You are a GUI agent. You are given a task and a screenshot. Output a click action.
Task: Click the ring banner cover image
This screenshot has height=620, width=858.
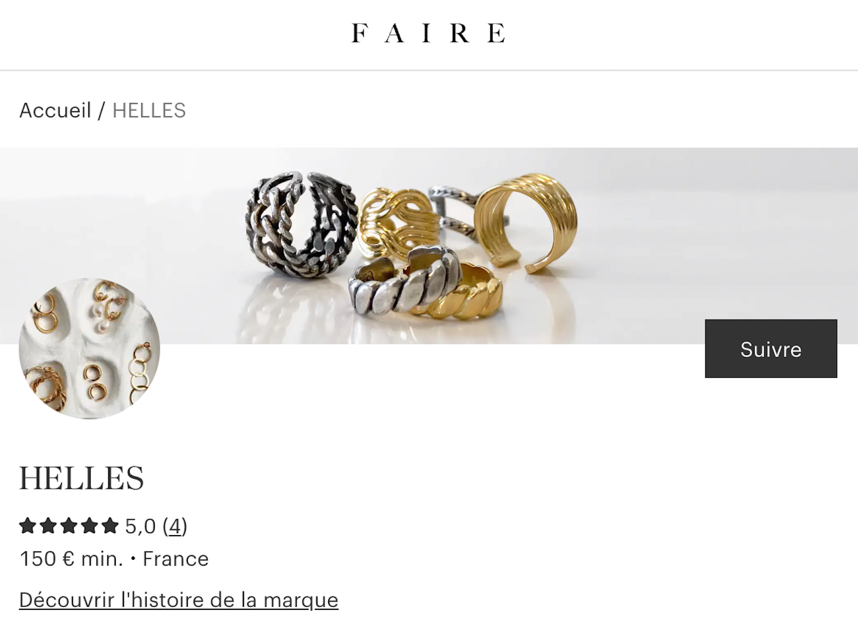click(429, 245)
